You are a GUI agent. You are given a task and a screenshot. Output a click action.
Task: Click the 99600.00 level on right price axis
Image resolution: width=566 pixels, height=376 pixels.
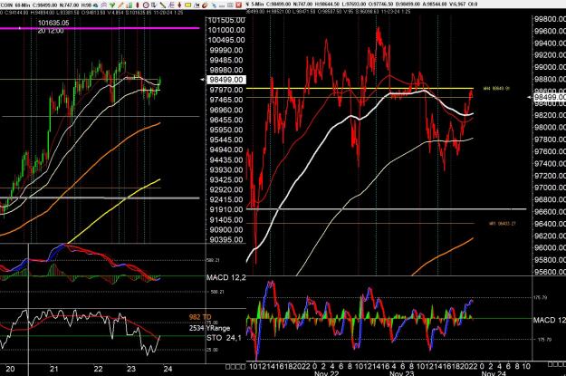[550, 31]
